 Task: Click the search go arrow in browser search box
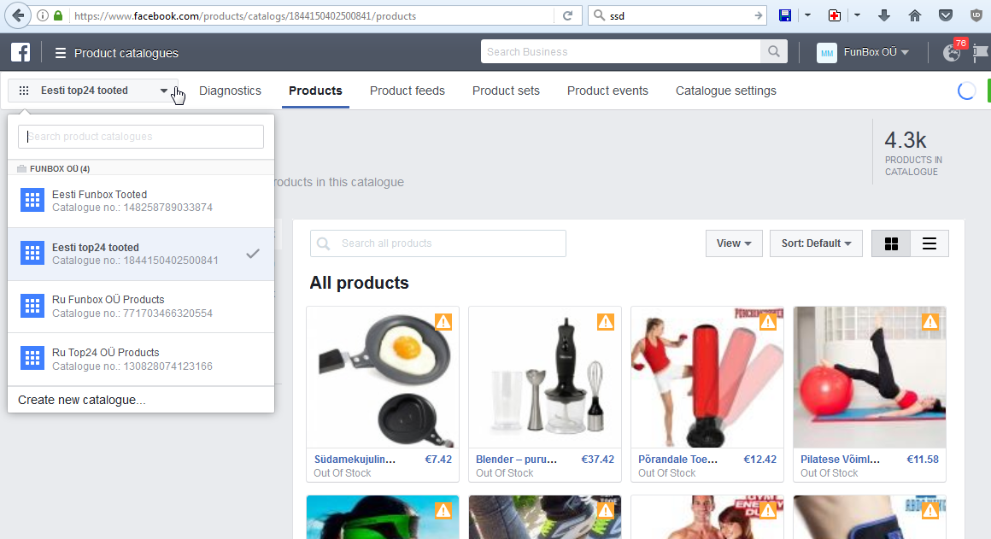pyautogui.click(x=759, y=15)
